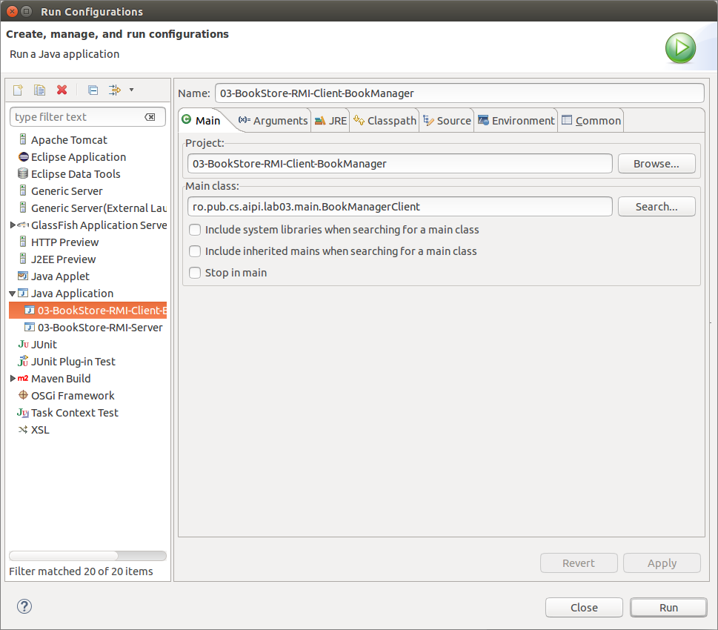
Task: Click the Main class text field
Action: pos(400,207)
